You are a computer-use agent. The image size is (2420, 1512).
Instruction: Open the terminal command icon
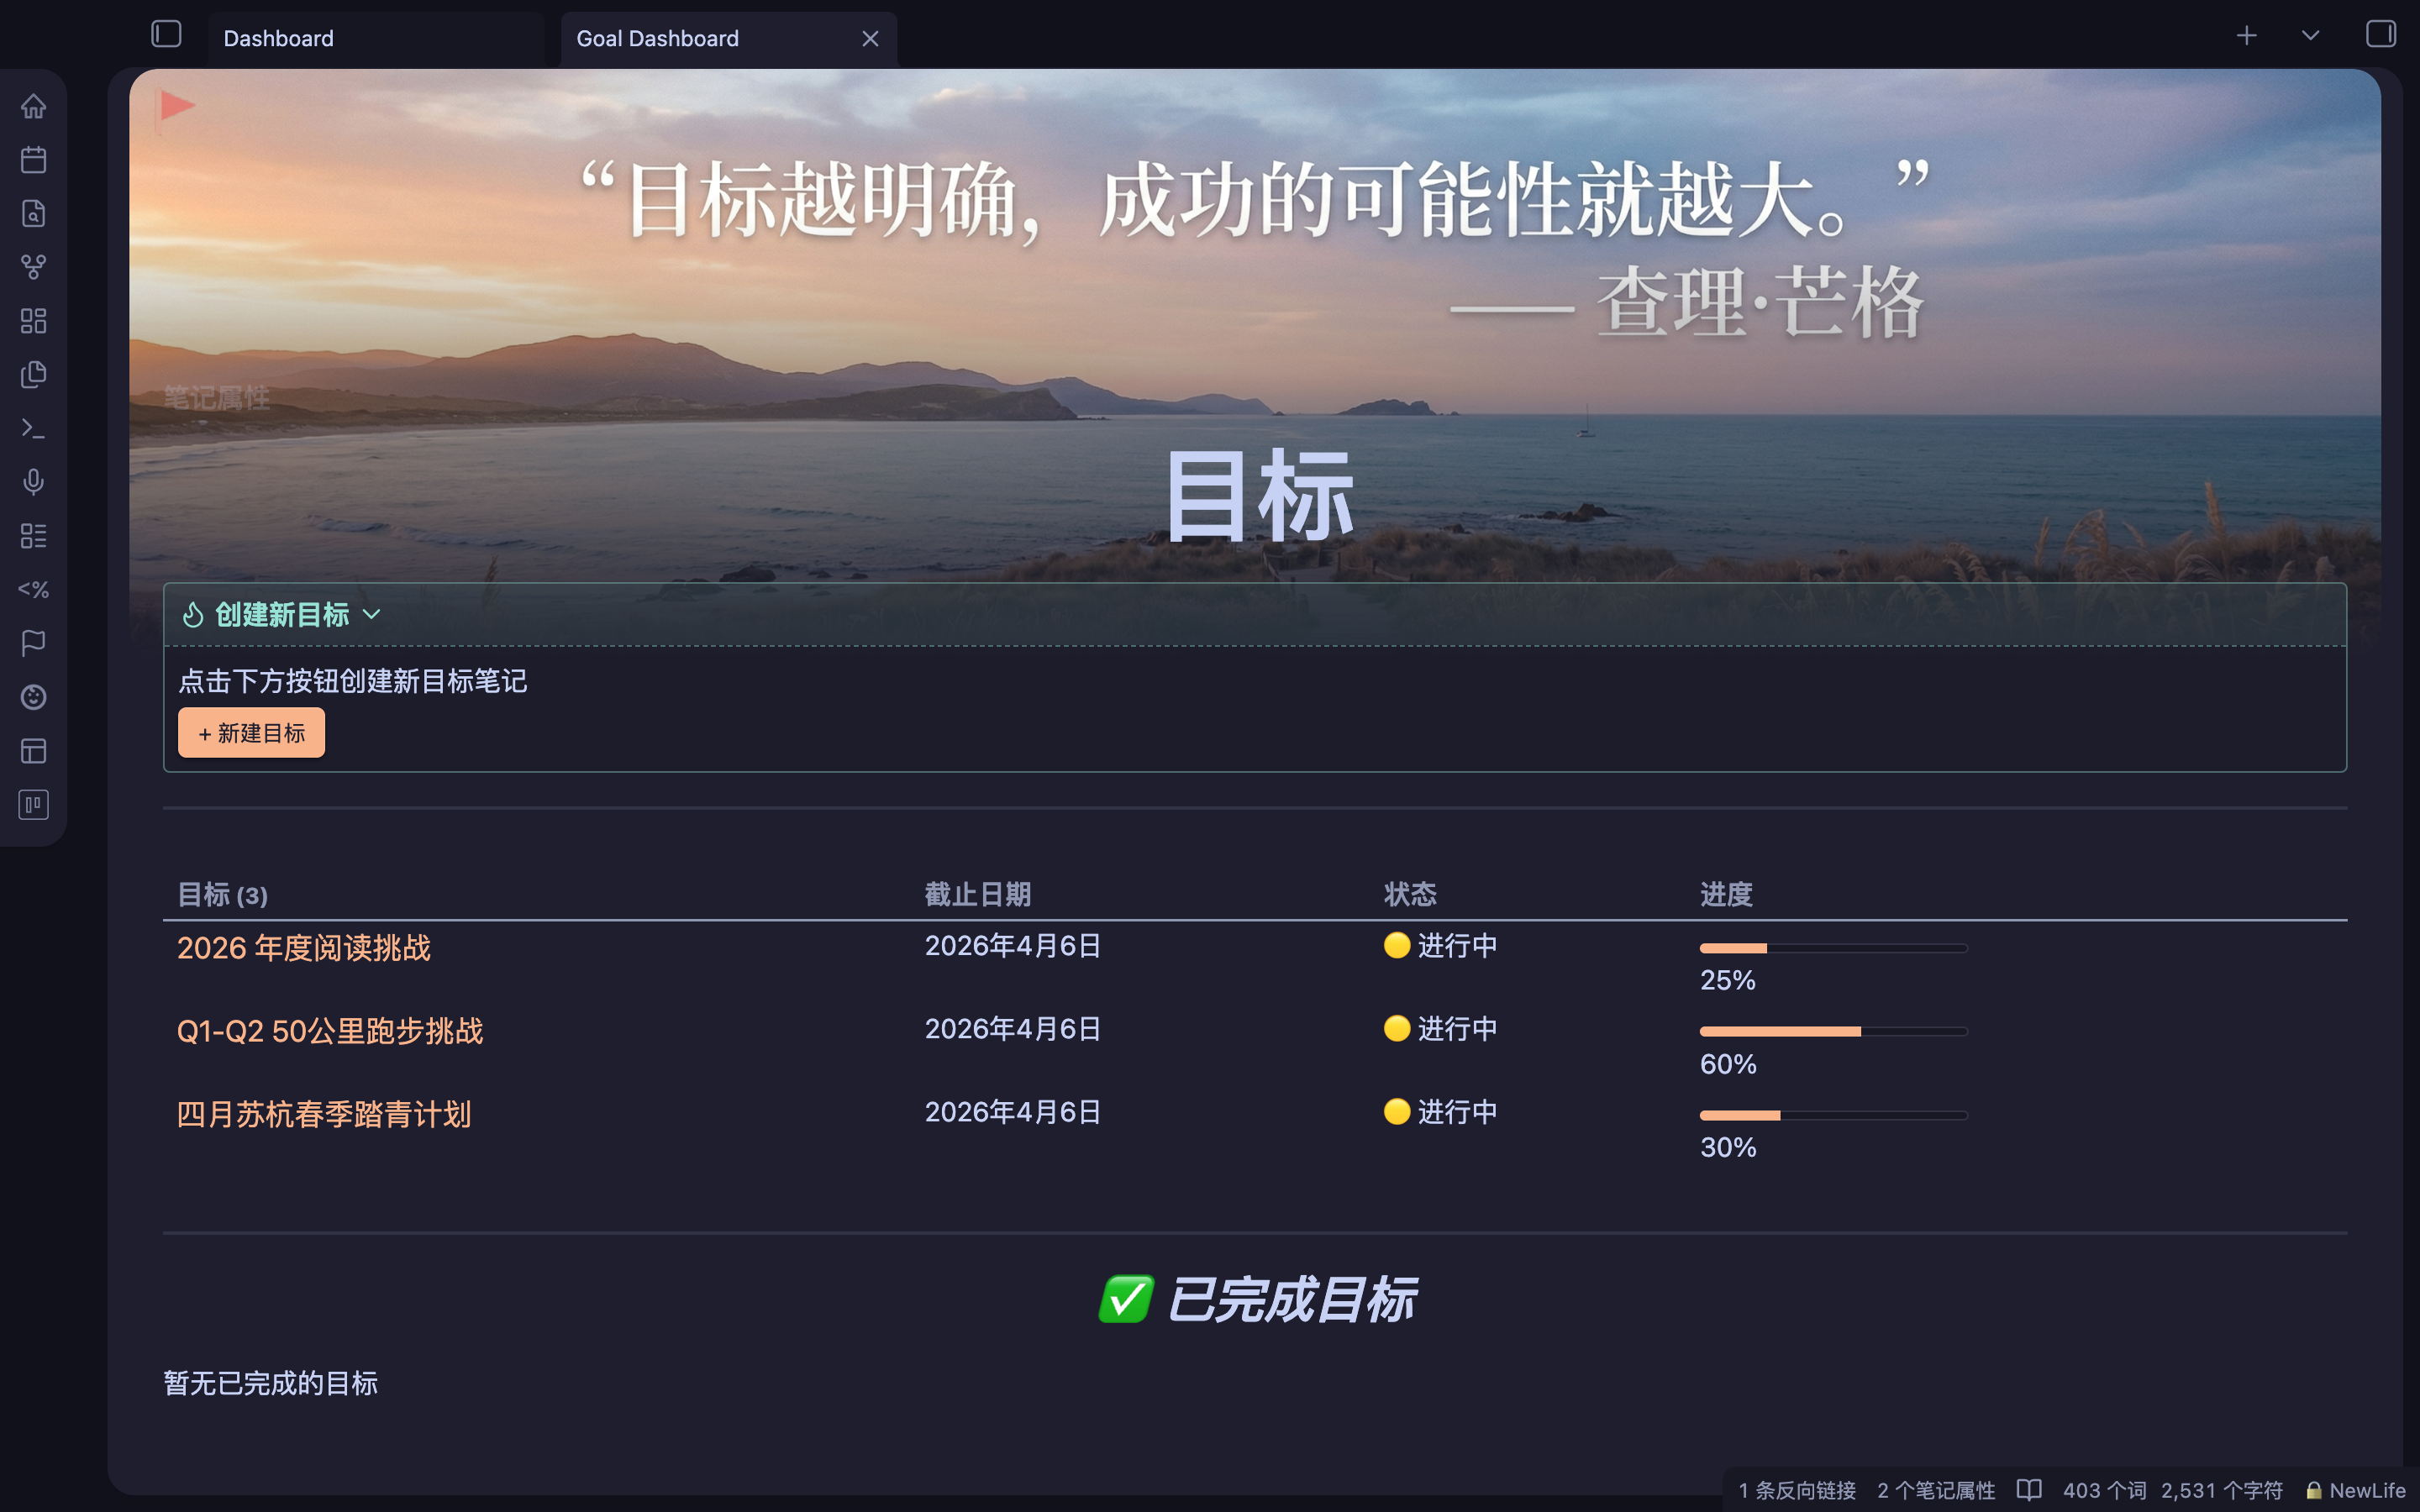point(33,428)
